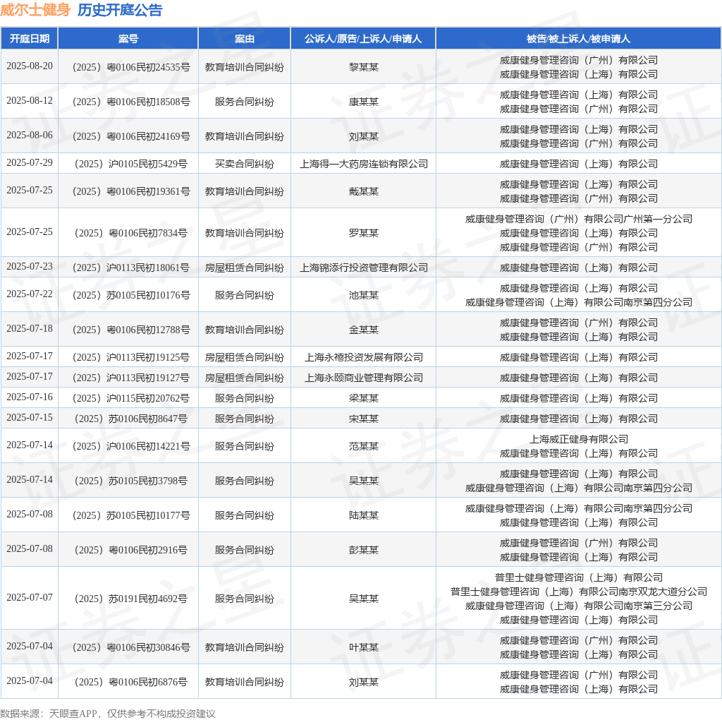Click date cell 2025-07-23
The width and height of the screenshot is (722, 720).
click(x=30, y=266)
